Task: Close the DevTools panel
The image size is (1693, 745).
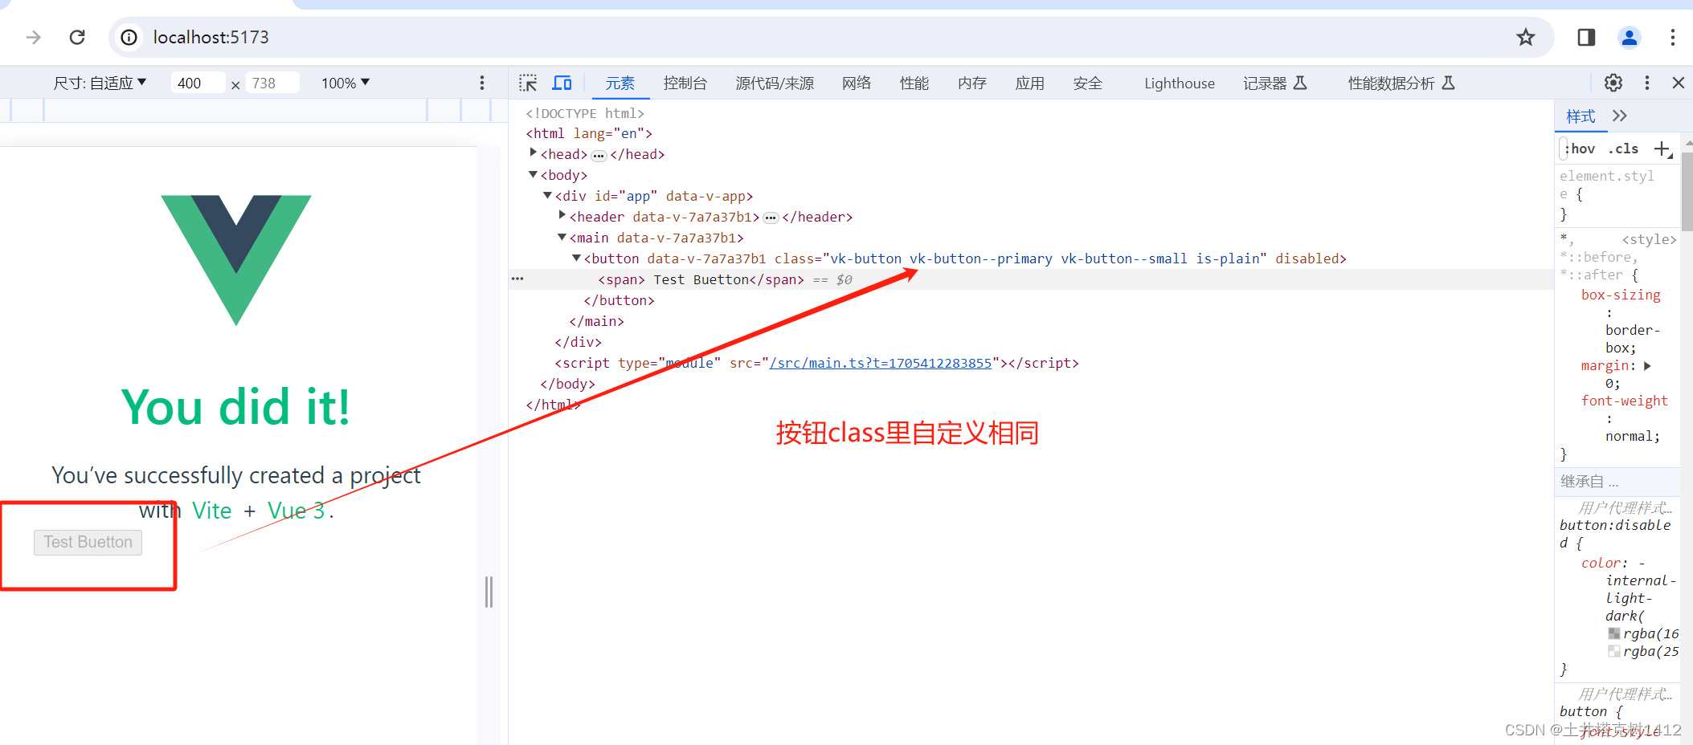Action: (x=1679, y=83)
